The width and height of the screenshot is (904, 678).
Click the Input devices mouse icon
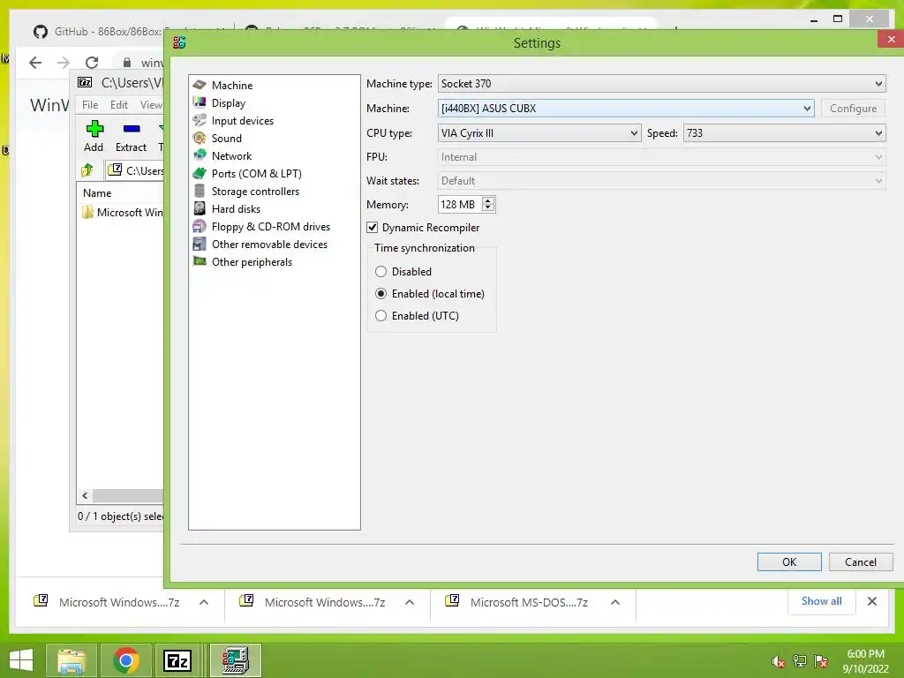(x=200, y=120)
